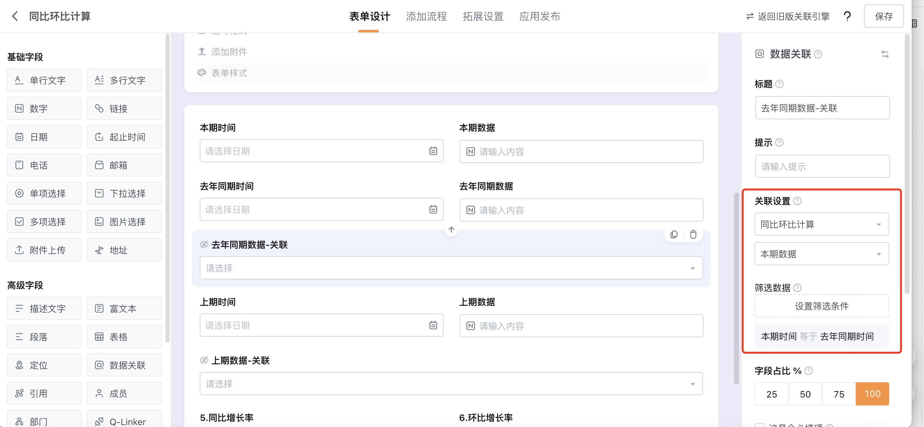This screenshot has width=924, height=427.
Task: Click calendar icon in 本期时间 field
Action: tap(433, 151)
